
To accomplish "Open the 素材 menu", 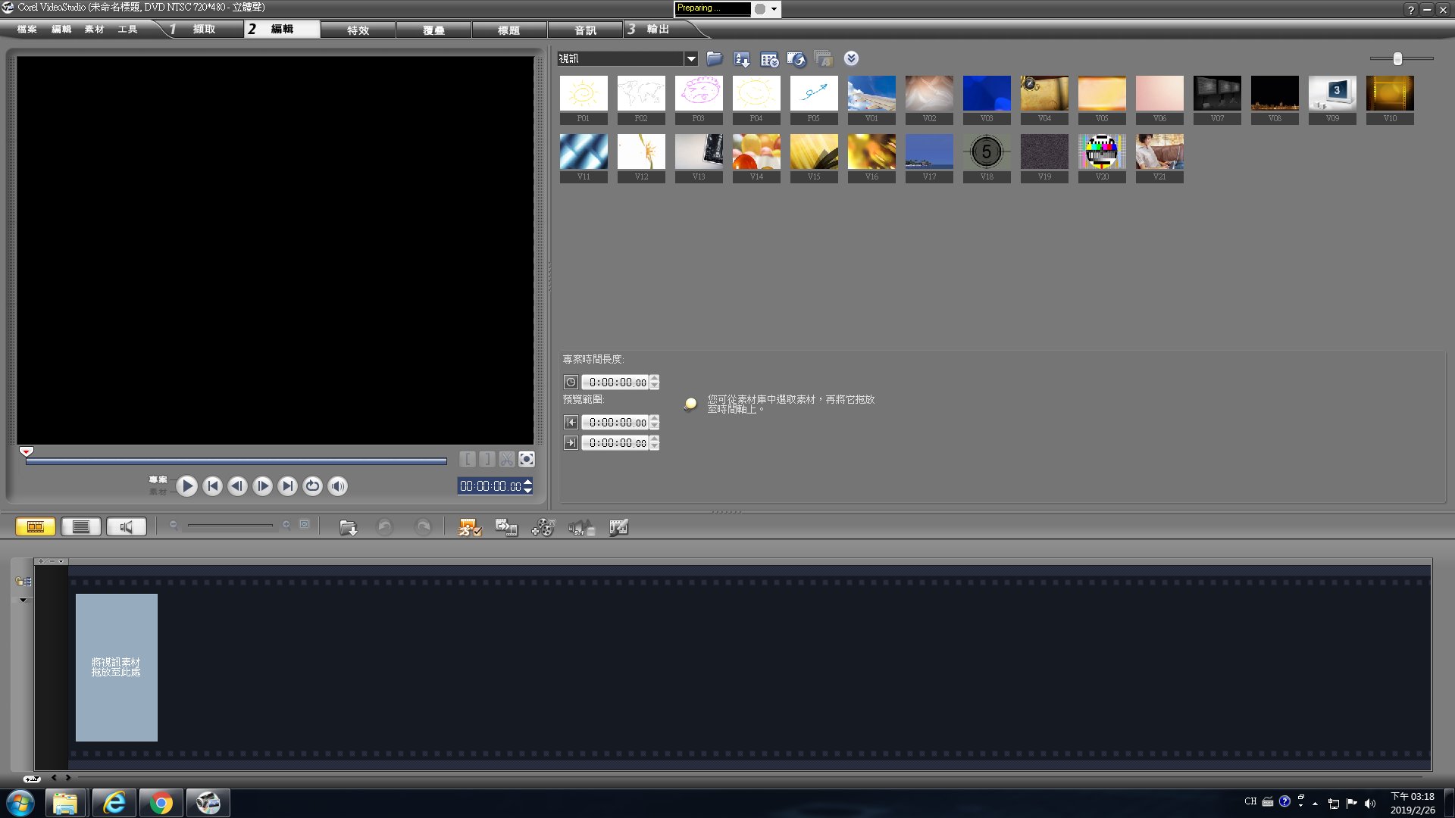I will tap(95, 30).
